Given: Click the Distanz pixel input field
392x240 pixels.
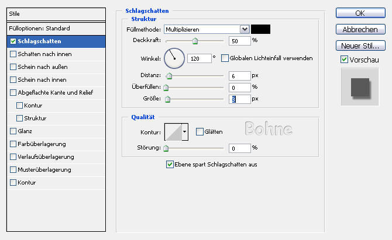Looking at the screenshot, I should 239,76.
